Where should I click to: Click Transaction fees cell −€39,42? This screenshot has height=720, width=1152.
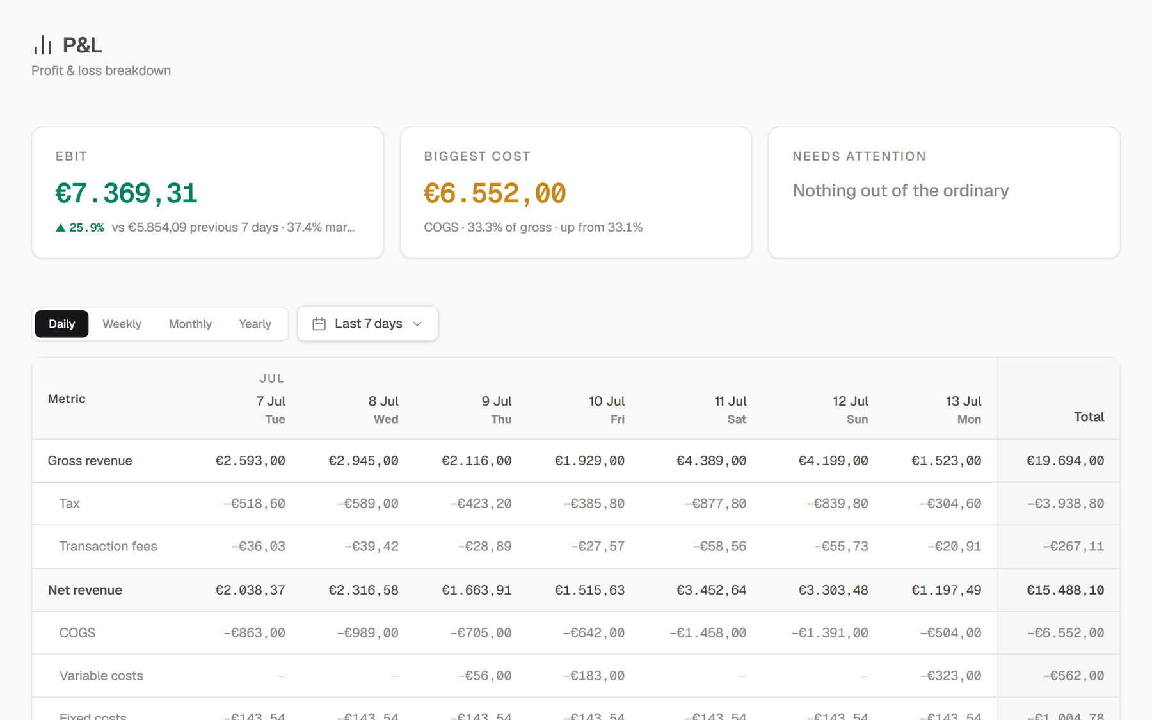371,547
